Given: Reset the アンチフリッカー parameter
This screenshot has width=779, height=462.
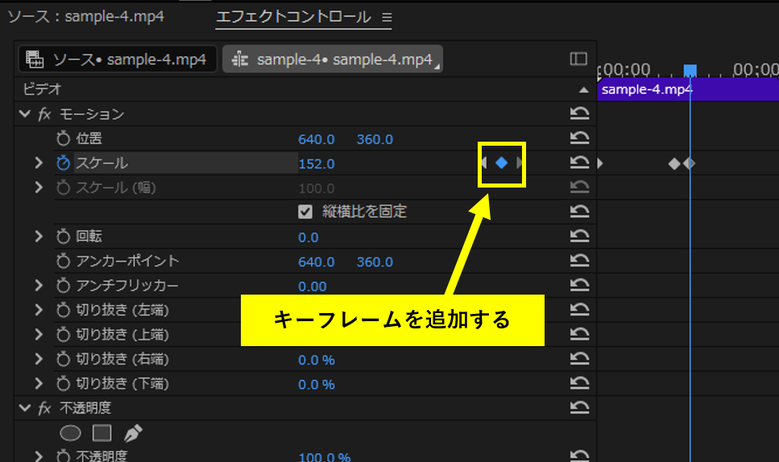Looking at the screenshot, I should pyautogui.click(x=579, y=286).
